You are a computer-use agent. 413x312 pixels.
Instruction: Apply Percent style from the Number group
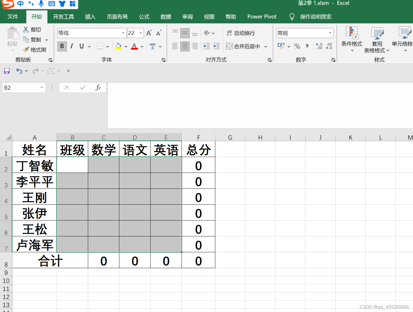pyautogui.click(x=297, y=46)
